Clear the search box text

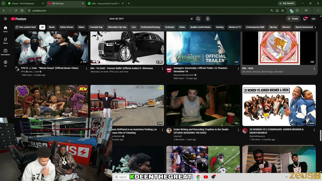(191, 19)
